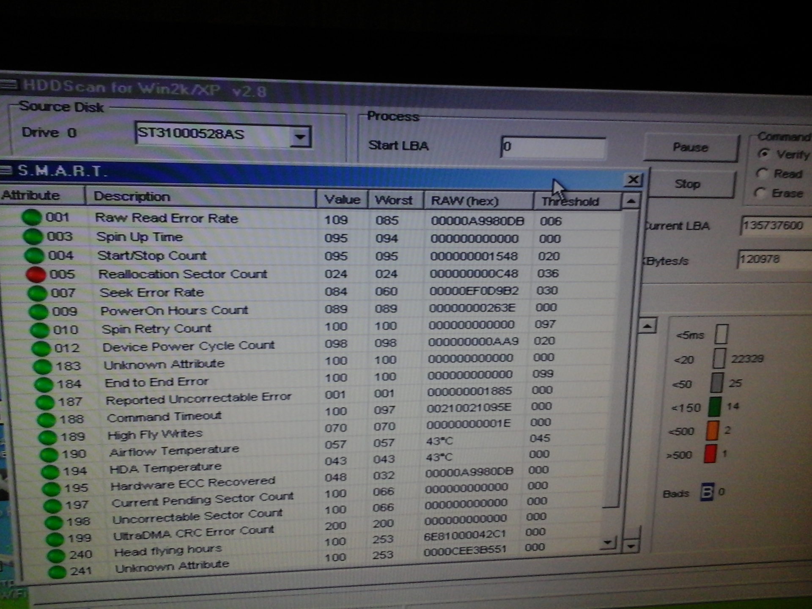Viewport: 812px width, 609px height.
Task: Click the <20 white color swatch
Action: tap(719, 358)
